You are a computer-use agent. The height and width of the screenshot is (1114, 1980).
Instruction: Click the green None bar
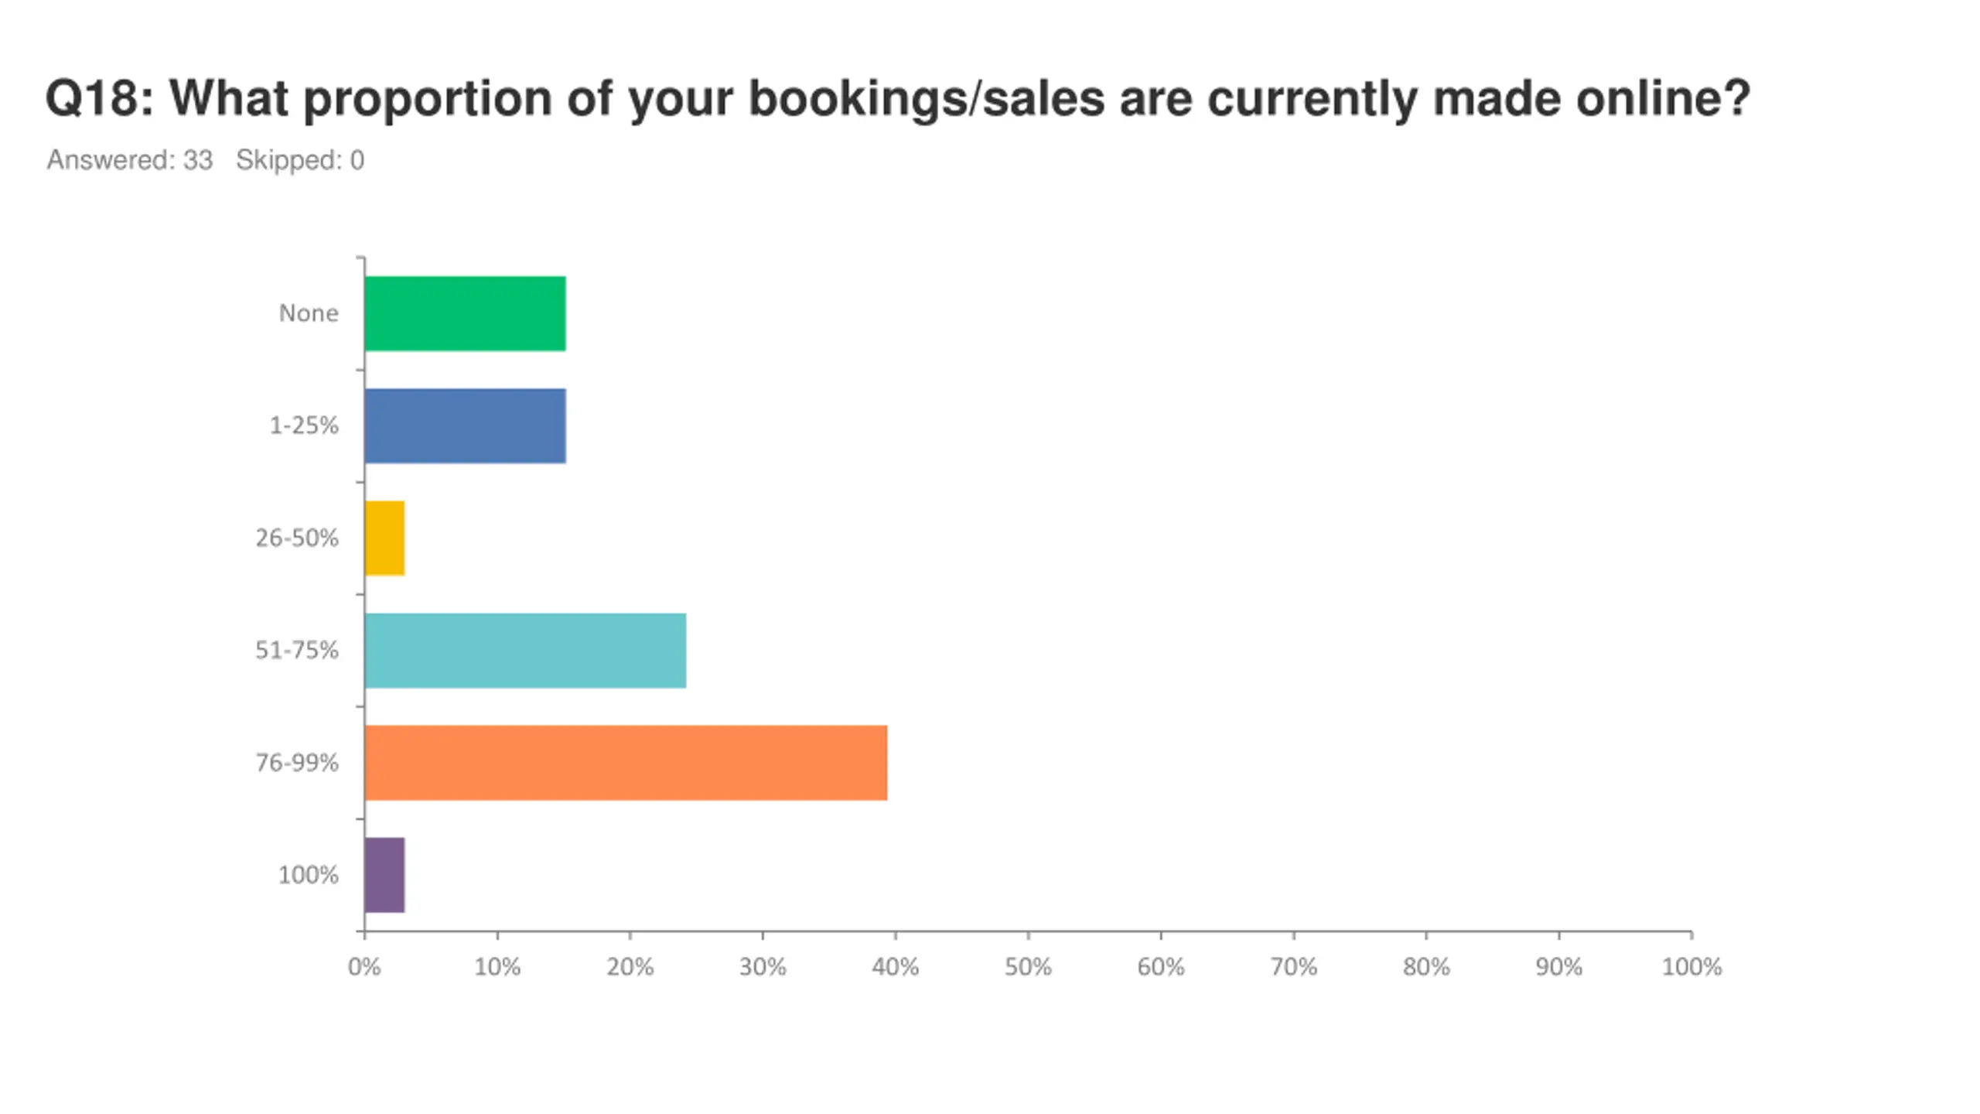465,313
